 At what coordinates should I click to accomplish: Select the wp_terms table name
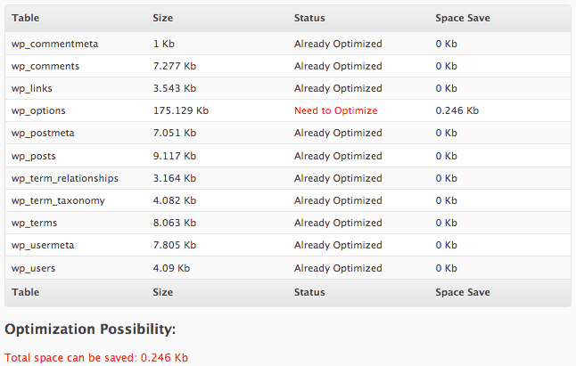coord(34,223)
